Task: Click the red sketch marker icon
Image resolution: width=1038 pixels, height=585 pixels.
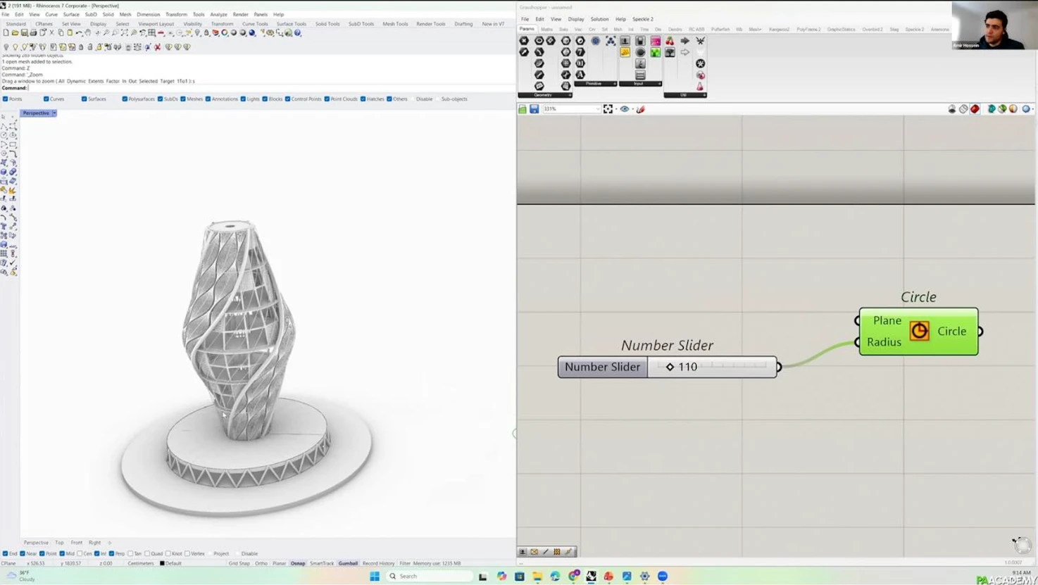Action: [x=641, y=109]
